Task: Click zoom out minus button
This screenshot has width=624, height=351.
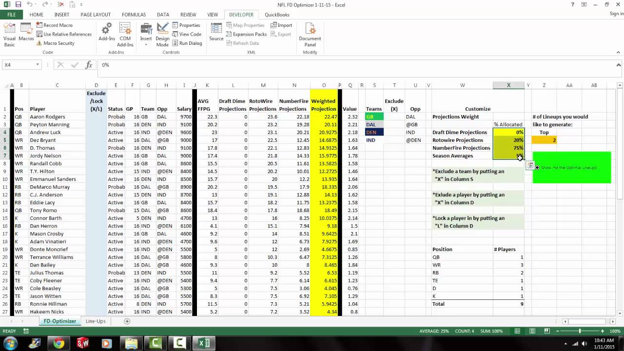Action: (557, 331)
